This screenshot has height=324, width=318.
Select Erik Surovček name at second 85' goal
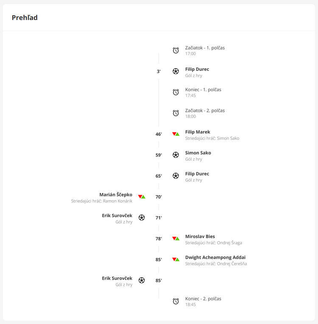pos(117,278)
